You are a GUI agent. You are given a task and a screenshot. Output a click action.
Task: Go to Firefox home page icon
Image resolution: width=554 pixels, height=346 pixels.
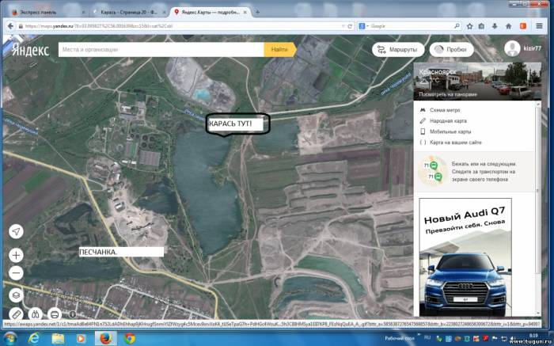508,26
